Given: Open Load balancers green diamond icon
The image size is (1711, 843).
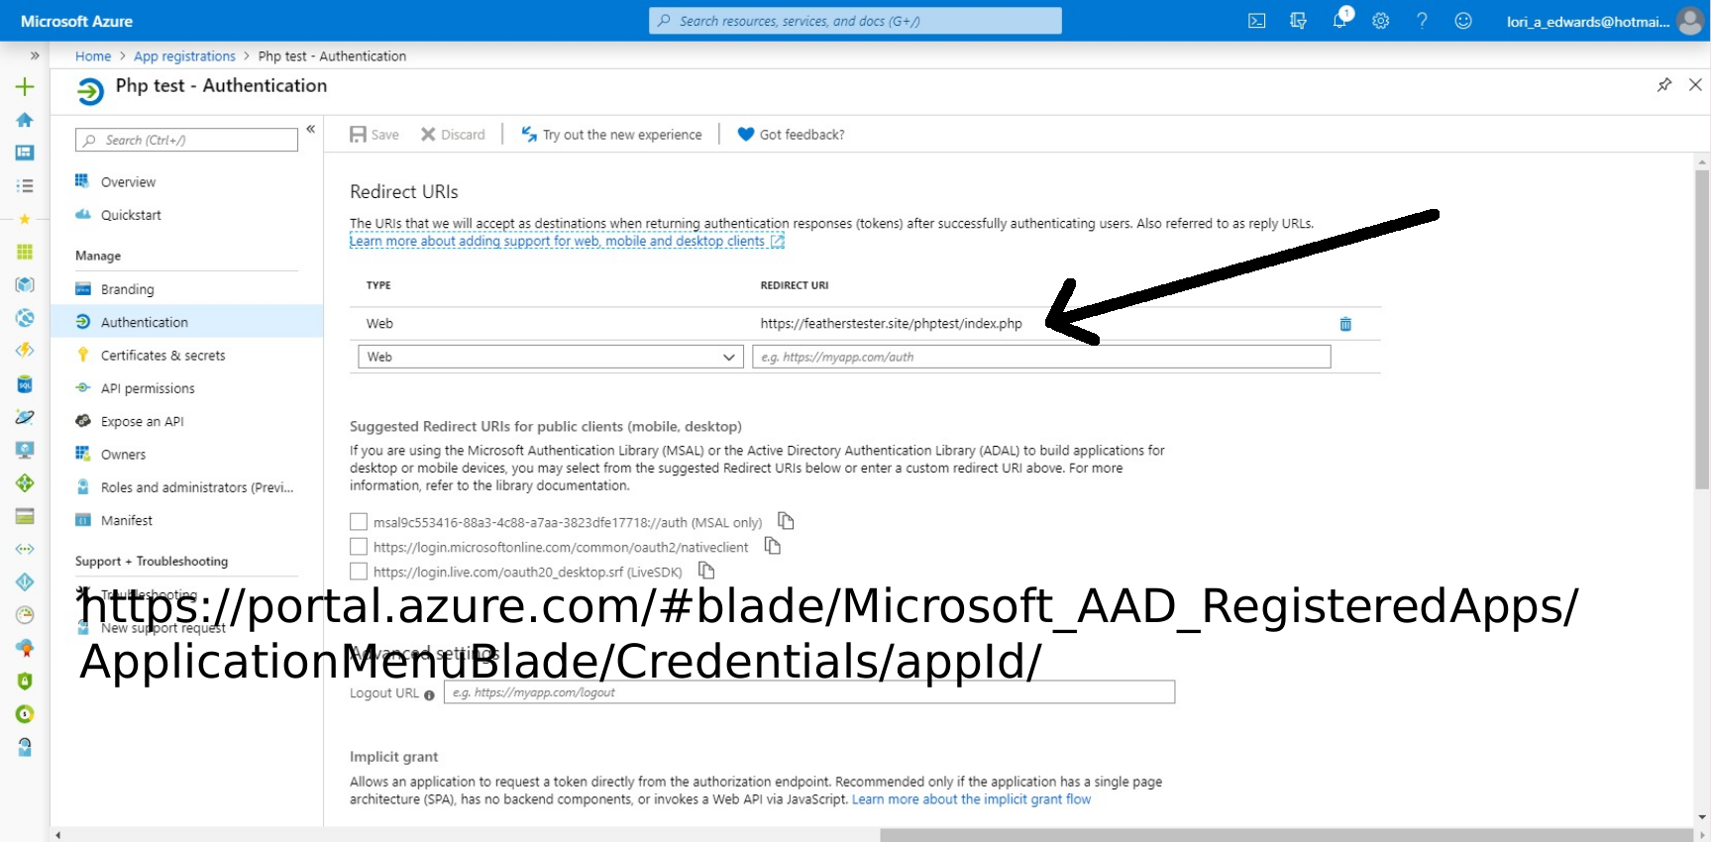Looking at the screenshot, I should pyautogui.click(x=25, y=483).
